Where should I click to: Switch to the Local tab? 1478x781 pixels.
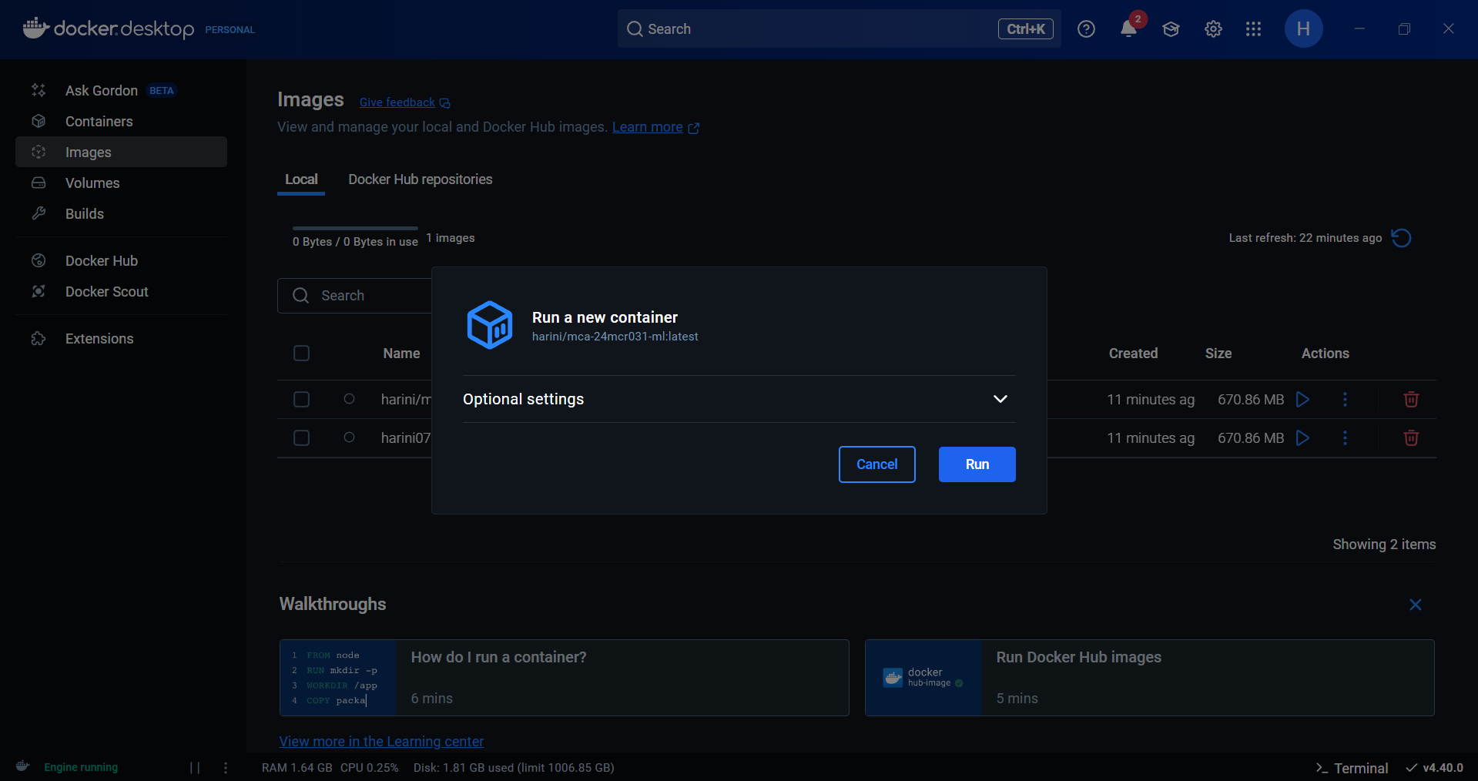coord(301,179)
